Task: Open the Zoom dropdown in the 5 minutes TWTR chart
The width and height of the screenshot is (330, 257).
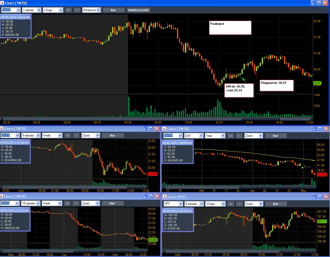Action: [x=98, y=135]
